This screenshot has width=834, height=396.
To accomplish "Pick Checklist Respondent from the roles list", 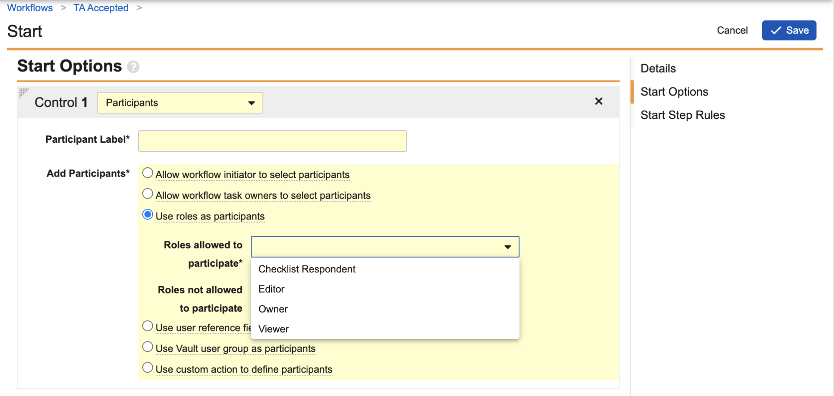I will tap(307, 269).
